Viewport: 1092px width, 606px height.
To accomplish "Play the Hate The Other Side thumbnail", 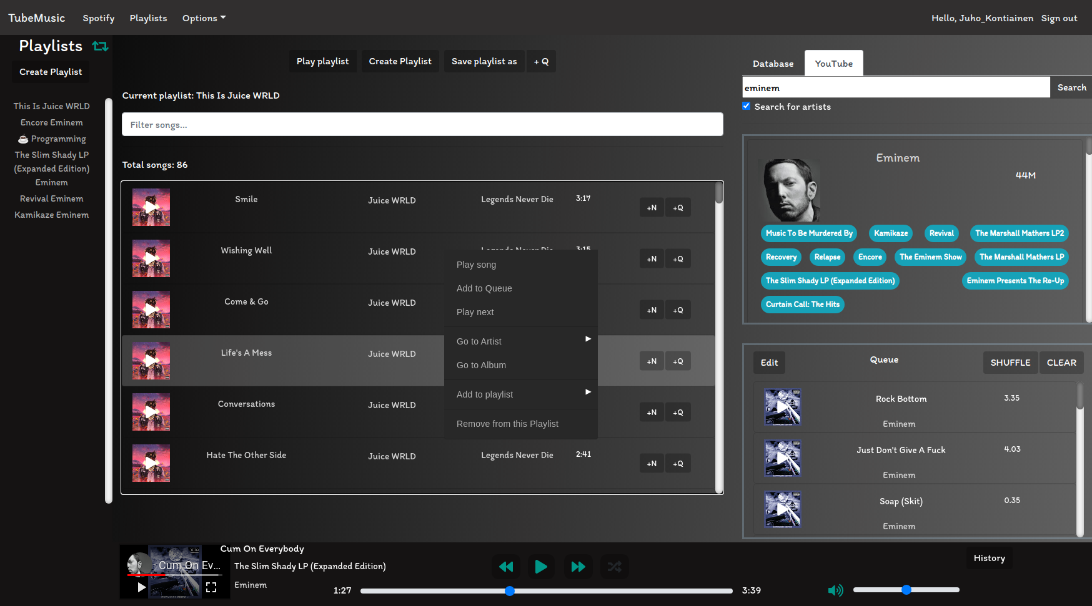I will (151, 463).
